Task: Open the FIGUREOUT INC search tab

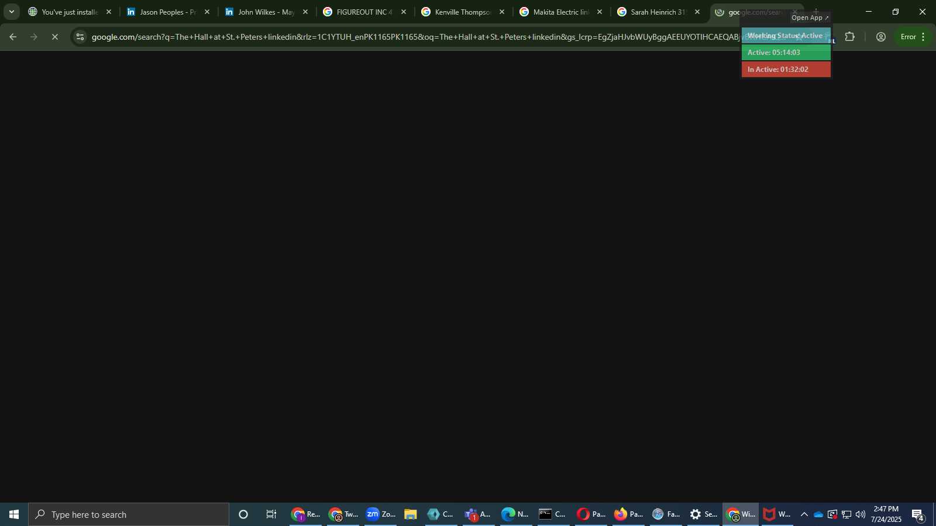Action: pos(358,12)
